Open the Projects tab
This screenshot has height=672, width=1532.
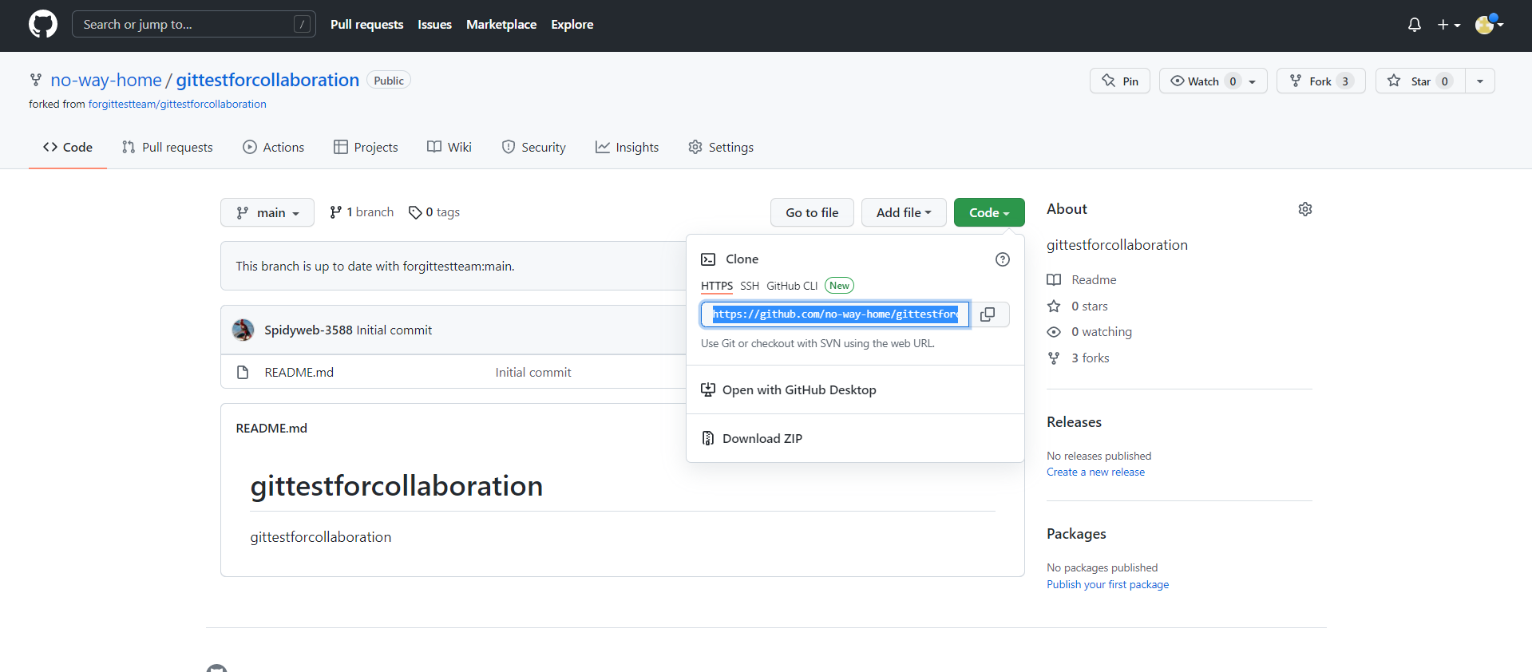coord(366,147)
